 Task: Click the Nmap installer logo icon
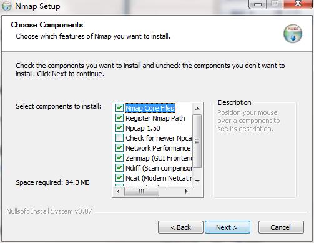(293, 34)
